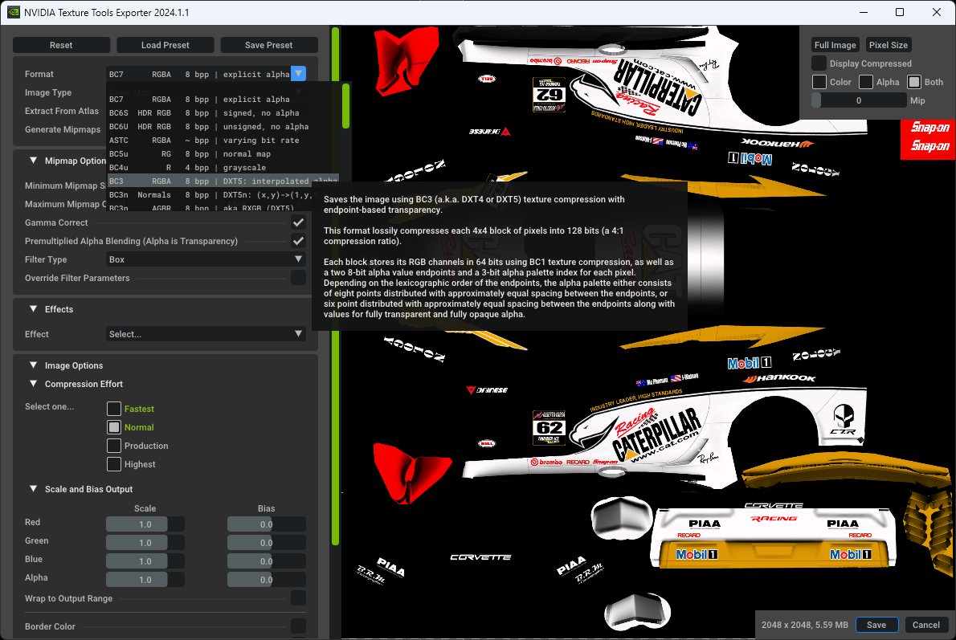Viewport: 956px width, 640px height.
Task: Click the Red Scale value field
Action: [145, 524]
